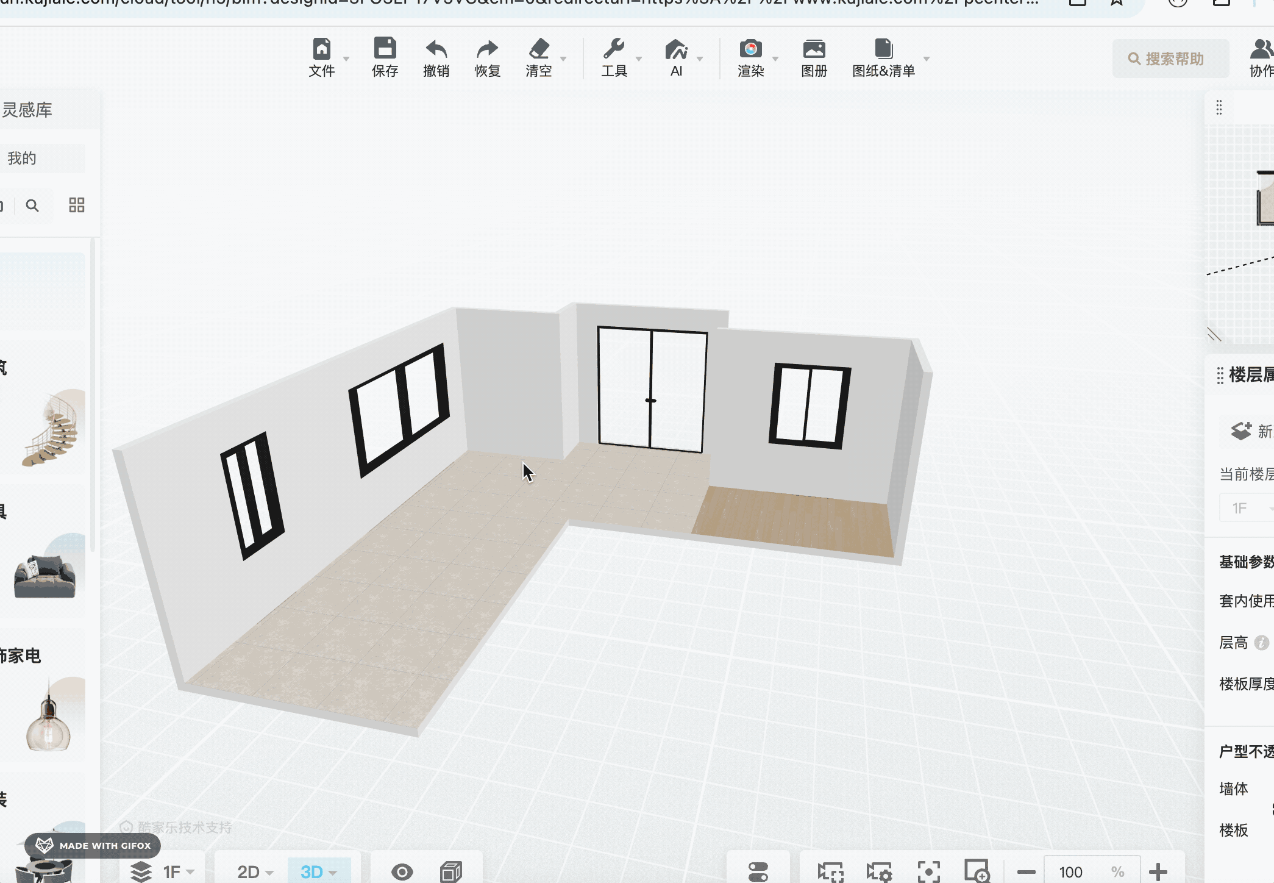The image size is (1274, 883).
Task: Open the 2D view mode dropdown
Action: [x=255, y=872]
